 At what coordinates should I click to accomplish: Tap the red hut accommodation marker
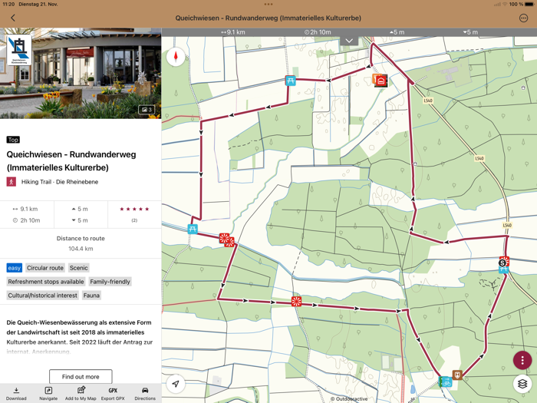pyautogui.click(x=381, y=81)
